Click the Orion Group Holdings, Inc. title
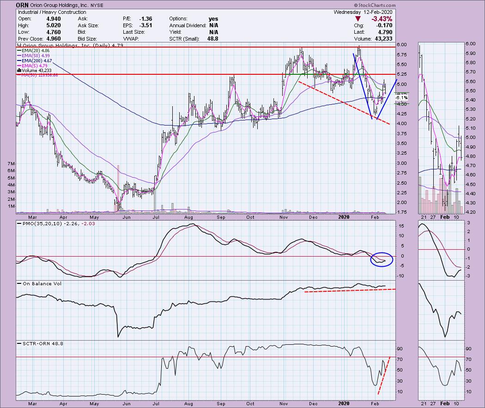This screenshot has width=485, height=408. coord(60,5)
